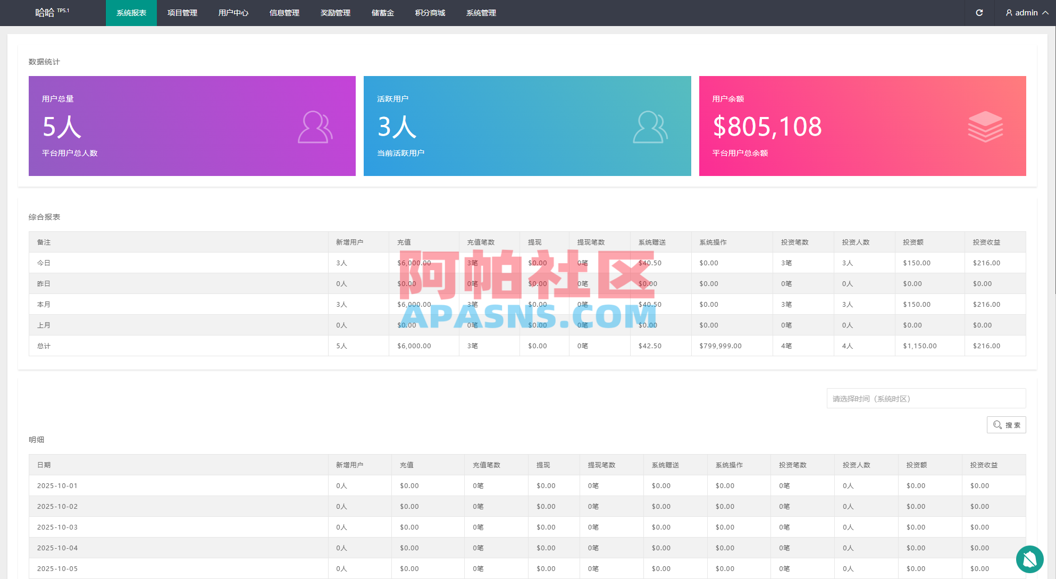Click the user icon on blue 活跃用户 card
The width and height of the screenshot is (1056, 579).
point(651,127)
